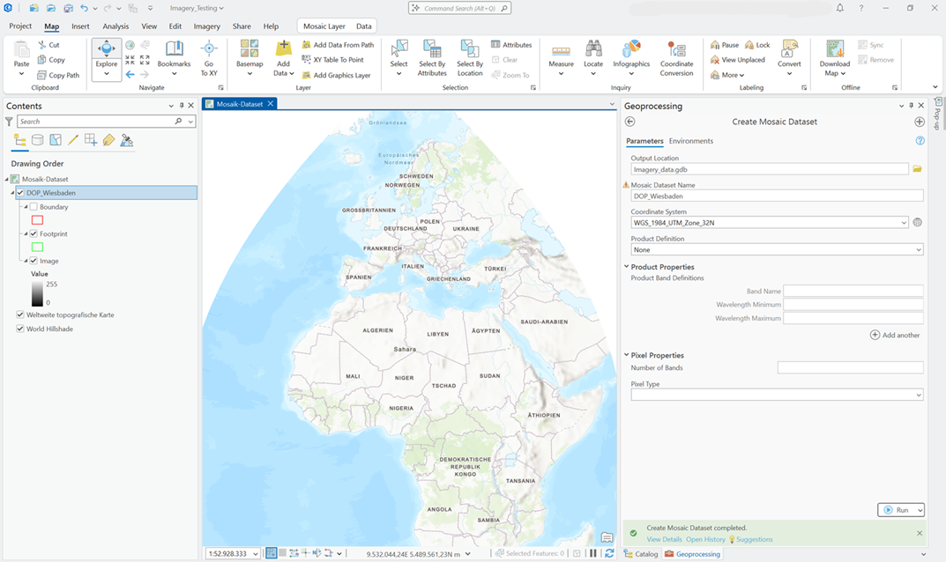Click the View Details link
The image size is (946, 562).
point(664,540)
